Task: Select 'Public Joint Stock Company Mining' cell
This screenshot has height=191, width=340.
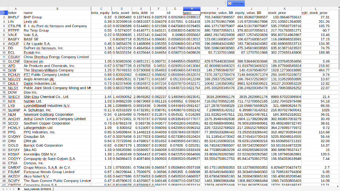Action: tap(57, 88)
